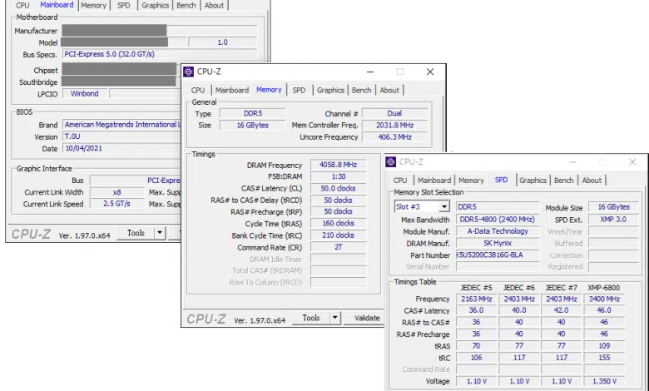Screen dimensions: 649x391
Task: Open the Memory tab in the SPD window
Action: 471,181
